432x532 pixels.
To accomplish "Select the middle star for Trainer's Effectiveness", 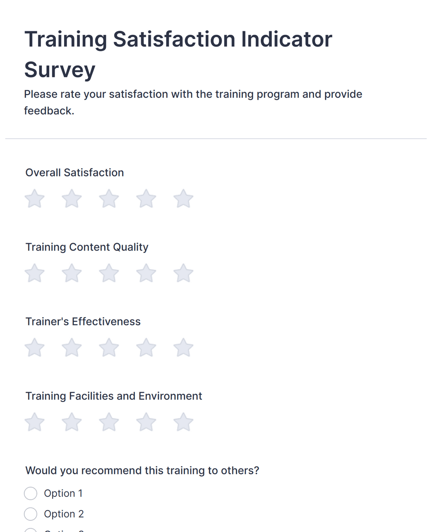I will (109, 348).
